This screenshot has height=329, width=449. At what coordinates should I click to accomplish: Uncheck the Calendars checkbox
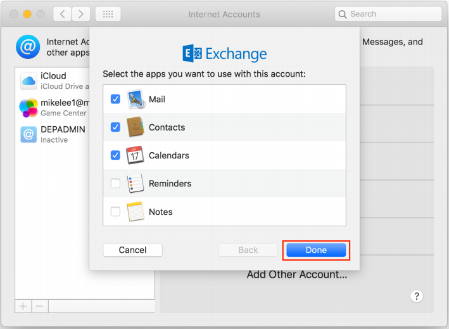tap(115, 155)
